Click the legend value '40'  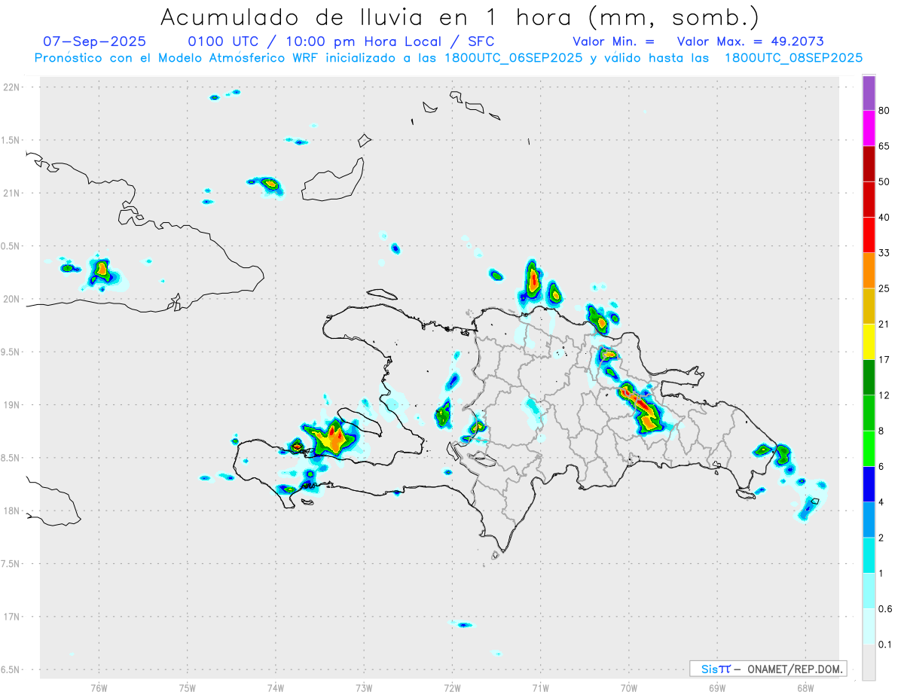[884, 218]
